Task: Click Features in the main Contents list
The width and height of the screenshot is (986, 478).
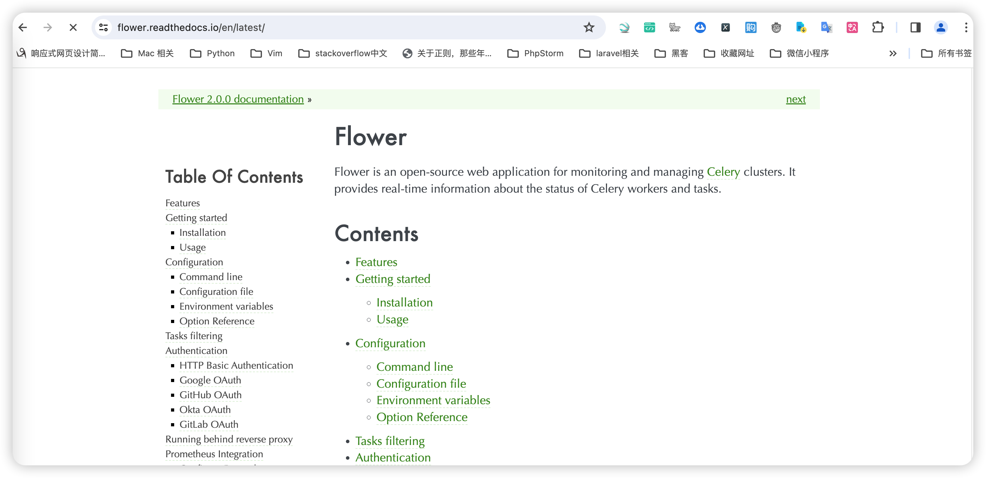Action: [376, 262]
